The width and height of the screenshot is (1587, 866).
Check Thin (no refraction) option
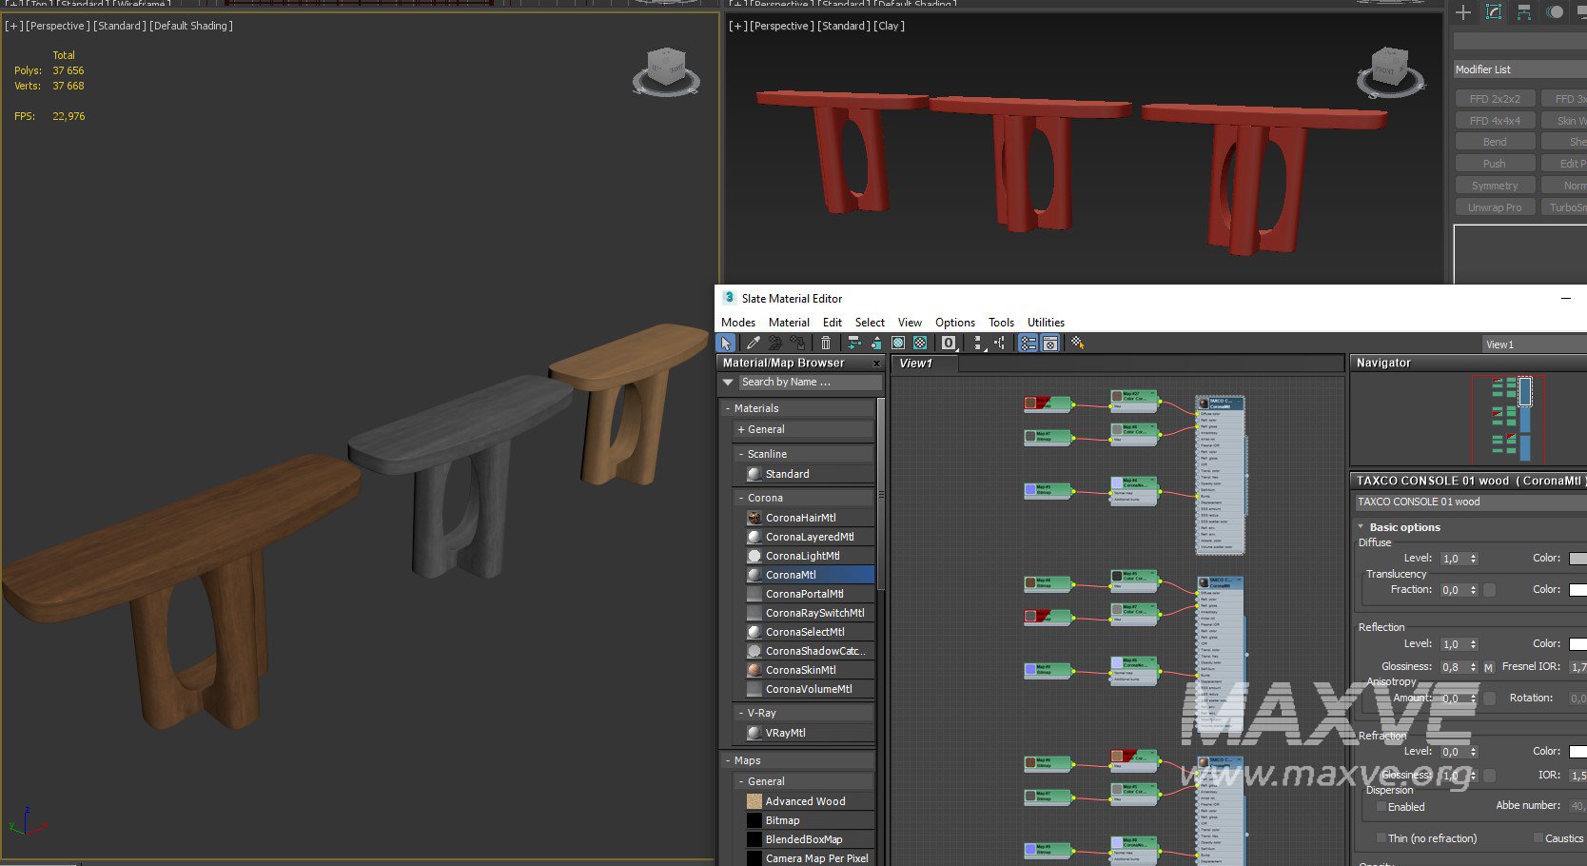click(1381, 838)
